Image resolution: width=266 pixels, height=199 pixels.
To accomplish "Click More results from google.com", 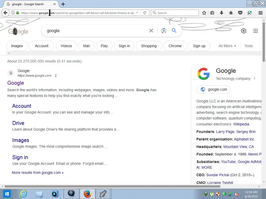I will pyautogui.click(x=38, y=173).
